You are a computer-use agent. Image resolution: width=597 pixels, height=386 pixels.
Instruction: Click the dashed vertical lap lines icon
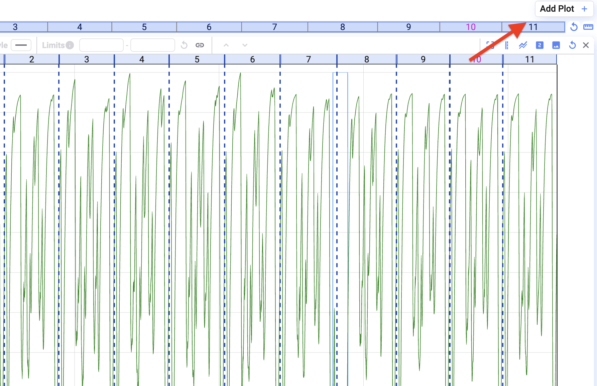pyautogui.click(x=507, y=45)
